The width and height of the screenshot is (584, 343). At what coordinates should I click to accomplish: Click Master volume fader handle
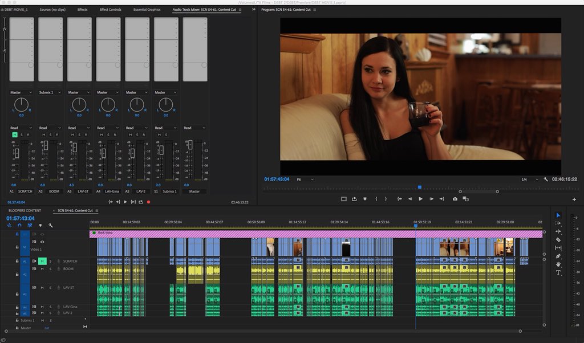[190, 145]
